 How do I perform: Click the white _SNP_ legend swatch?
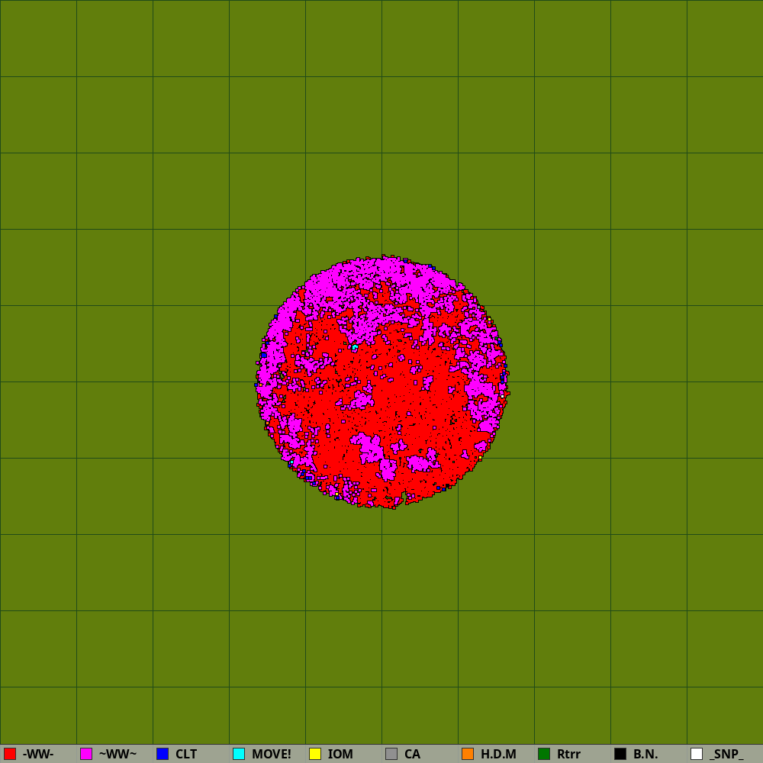click(697, 754)
